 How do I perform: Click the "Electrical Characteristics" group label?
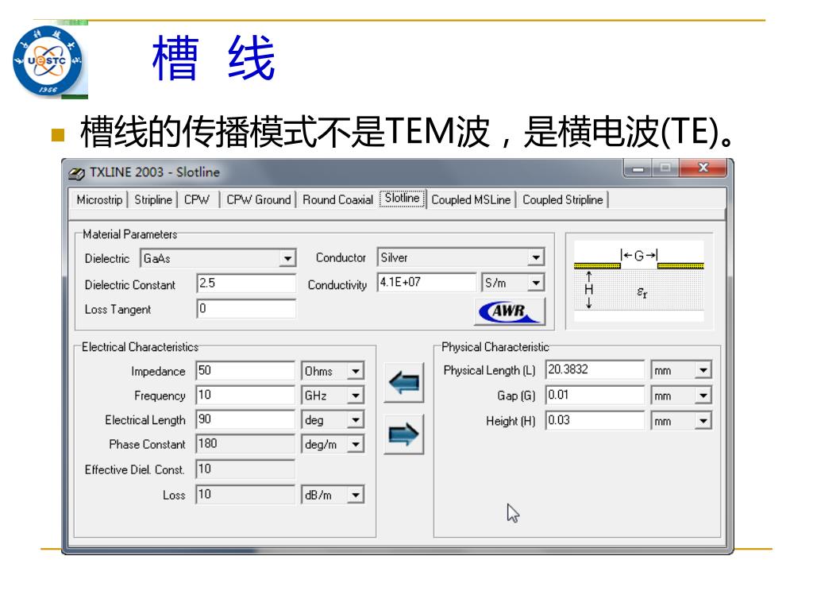[x=140, y=347]
